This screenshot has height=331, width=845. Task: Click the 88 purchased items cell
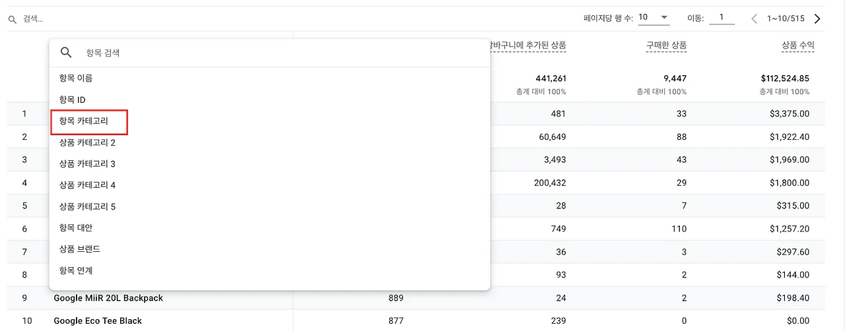[x=681, y=137]
